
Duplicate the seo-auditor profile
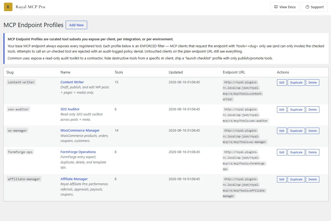296,110
